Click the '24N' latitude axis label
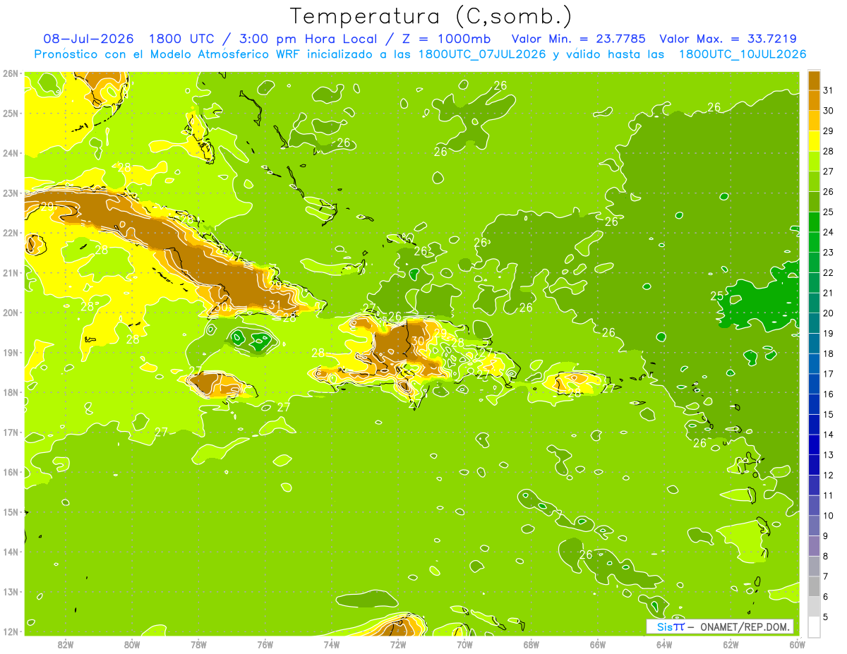This screenshot has width=847, height=654. (x=10, y=153)
